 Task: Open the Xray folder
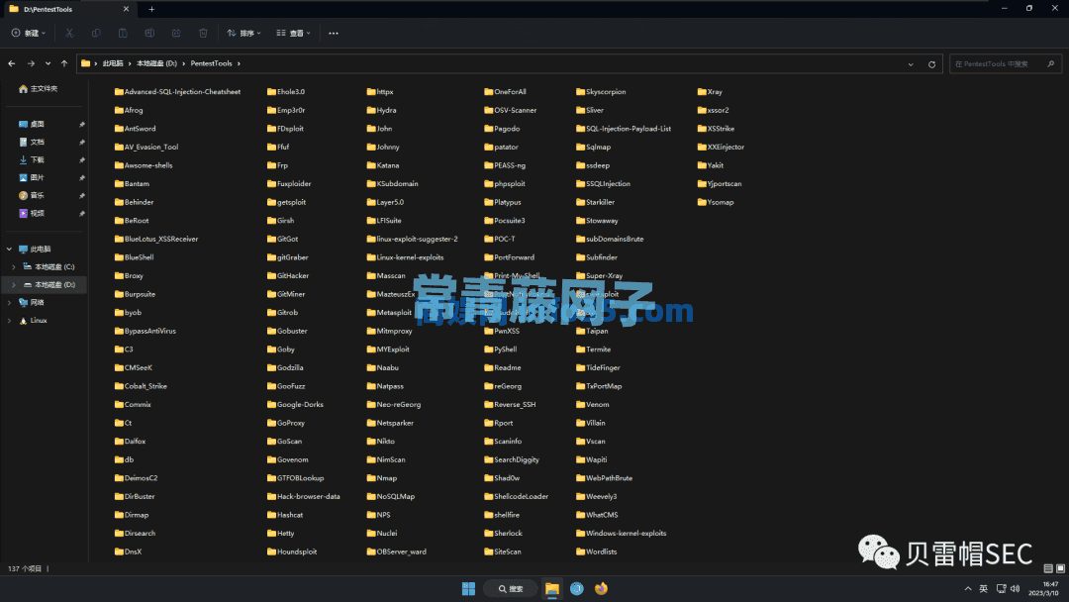(x=710, y=91)
